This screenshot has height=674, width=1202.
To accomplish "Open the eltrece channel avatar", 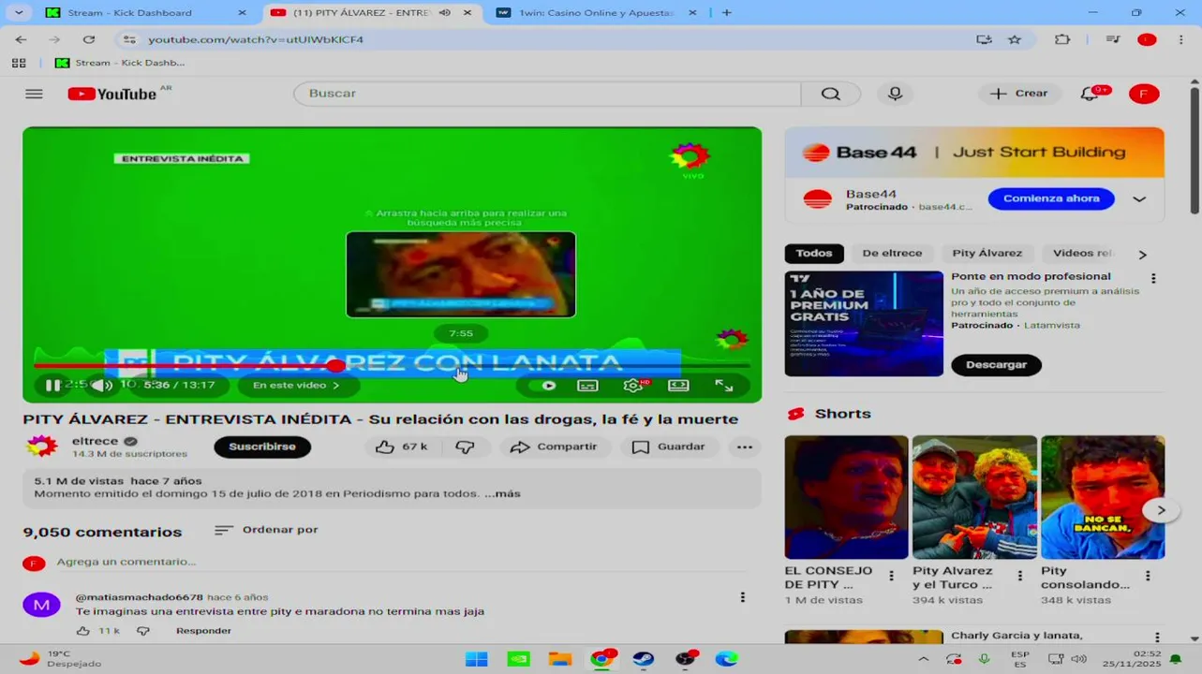I will (42, 447).
